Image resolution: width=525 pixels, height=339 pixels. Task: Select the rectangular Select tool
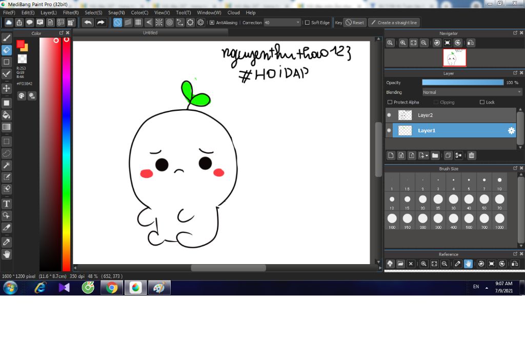[6, 142]
